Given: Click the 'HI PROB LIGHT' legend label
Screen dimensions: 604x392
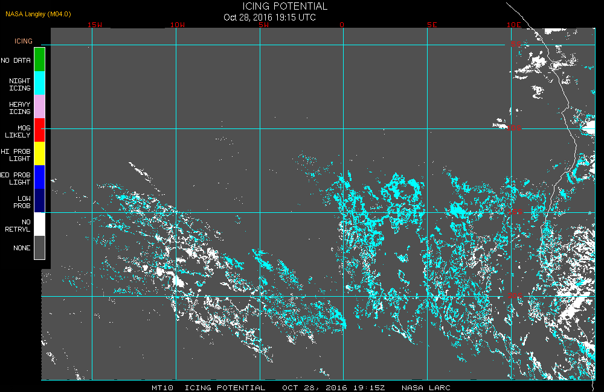Looking at the screenshot, I should pos(16,154).
